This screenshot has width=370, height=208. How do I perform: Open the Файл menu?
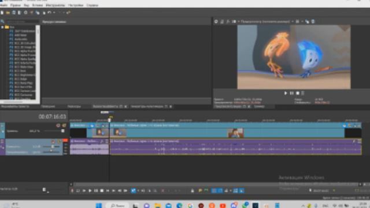point(4,5)
